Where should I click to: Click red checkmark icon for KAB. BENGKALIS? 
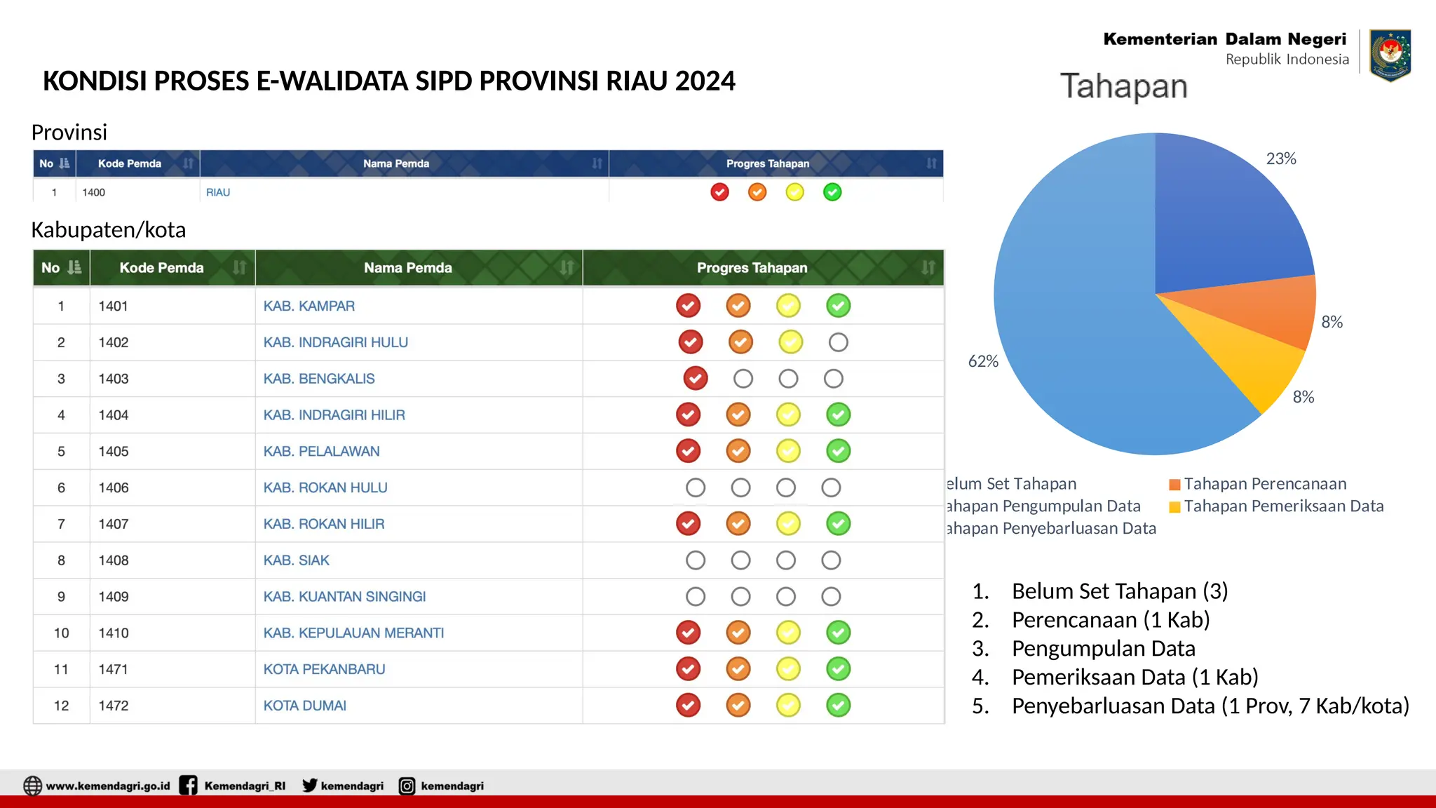coord(695,378)
